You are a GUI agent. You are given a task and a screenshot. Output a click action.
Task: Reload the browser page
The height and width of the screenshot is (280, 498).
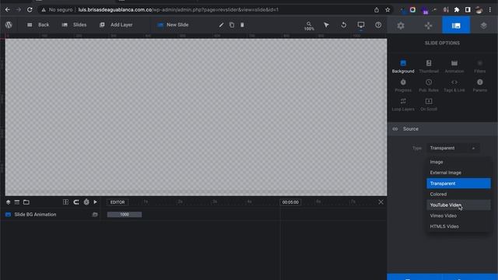[x=30, y=10]
